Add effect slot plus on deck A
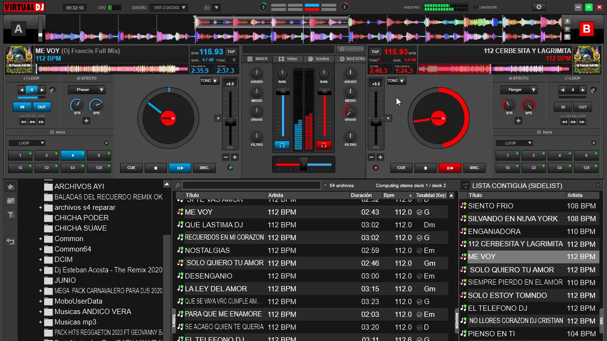The image size is (607, 341). [x=86, y=121]
